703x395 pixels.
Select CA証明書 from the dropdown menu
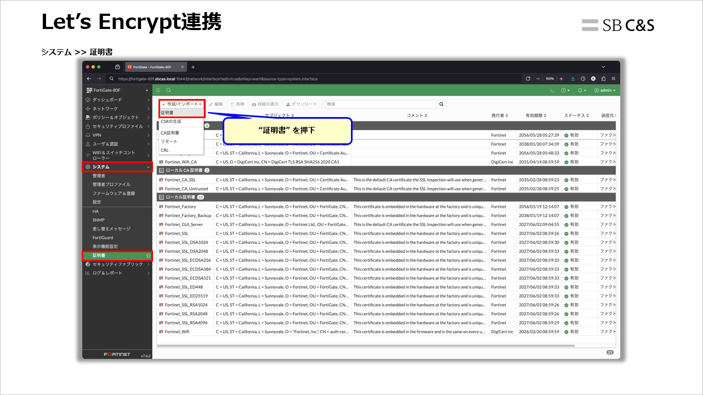click(x=182, y=133)
